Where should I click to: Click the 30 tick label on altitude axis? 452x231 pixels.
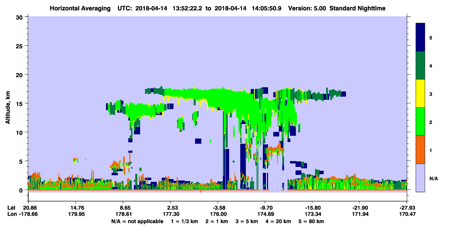pyautogui.click(x=19, y=17)
